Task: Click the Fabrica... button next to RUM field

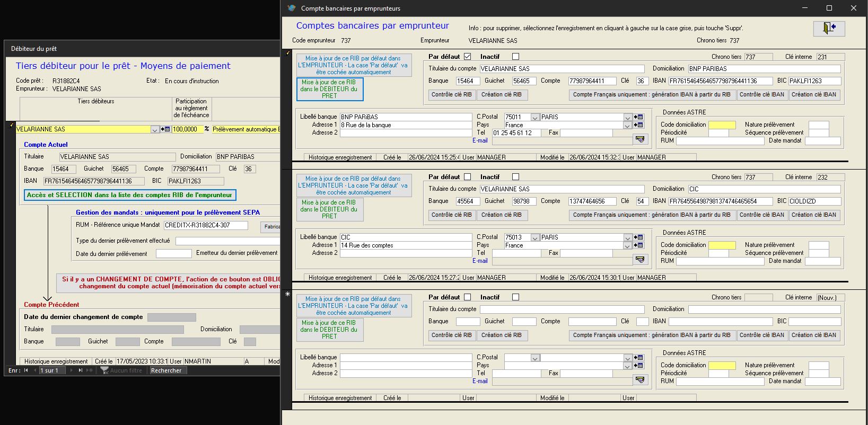Action: pos(271,227)
